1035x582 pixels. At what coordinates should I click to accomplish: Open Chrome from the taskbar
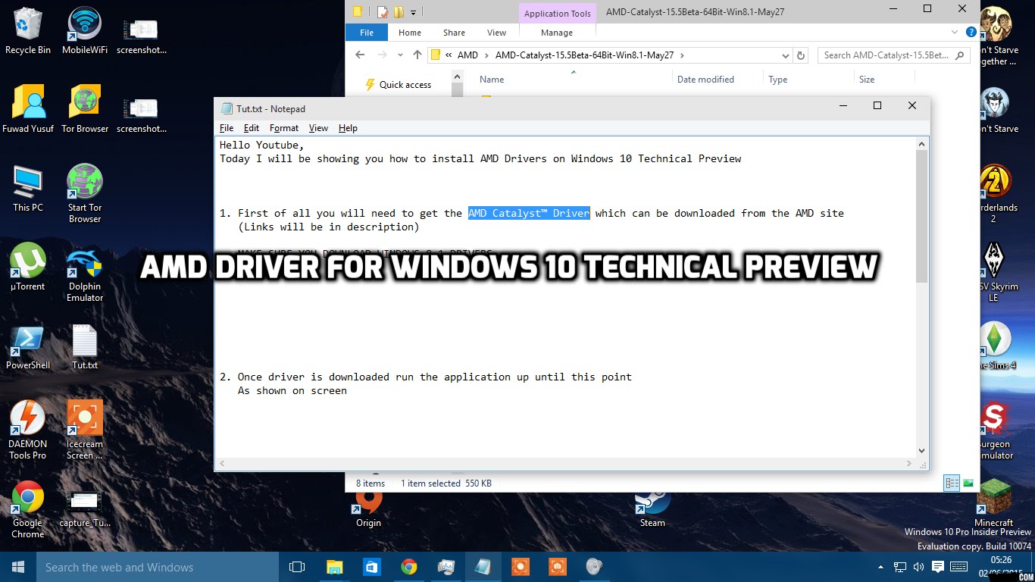[x=408, y=567]
